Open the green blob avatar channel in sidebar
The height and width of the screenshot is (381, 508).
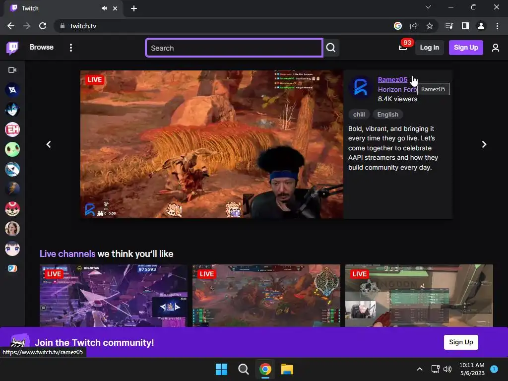12,149
